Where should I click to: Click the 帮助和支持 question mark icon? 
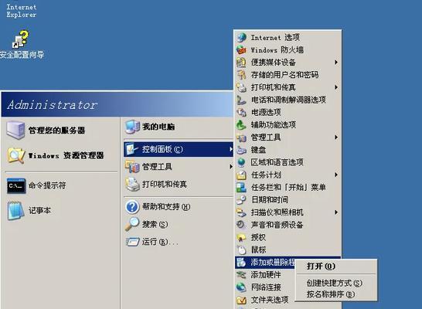click(132, 207)
